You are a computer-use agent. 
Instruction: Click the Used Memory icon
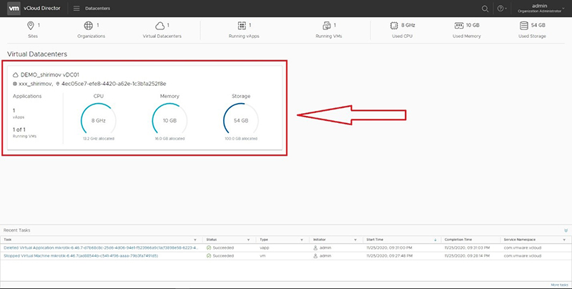point(458,26)
